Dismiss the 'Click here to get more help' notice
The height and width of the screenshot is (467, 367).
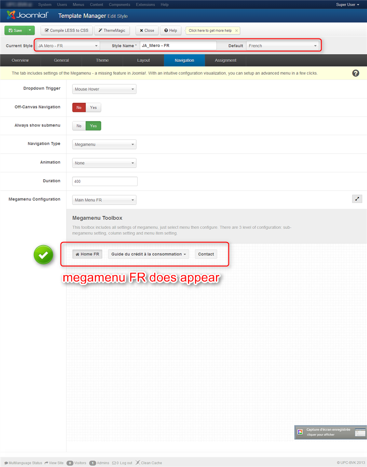pos(237,30)
